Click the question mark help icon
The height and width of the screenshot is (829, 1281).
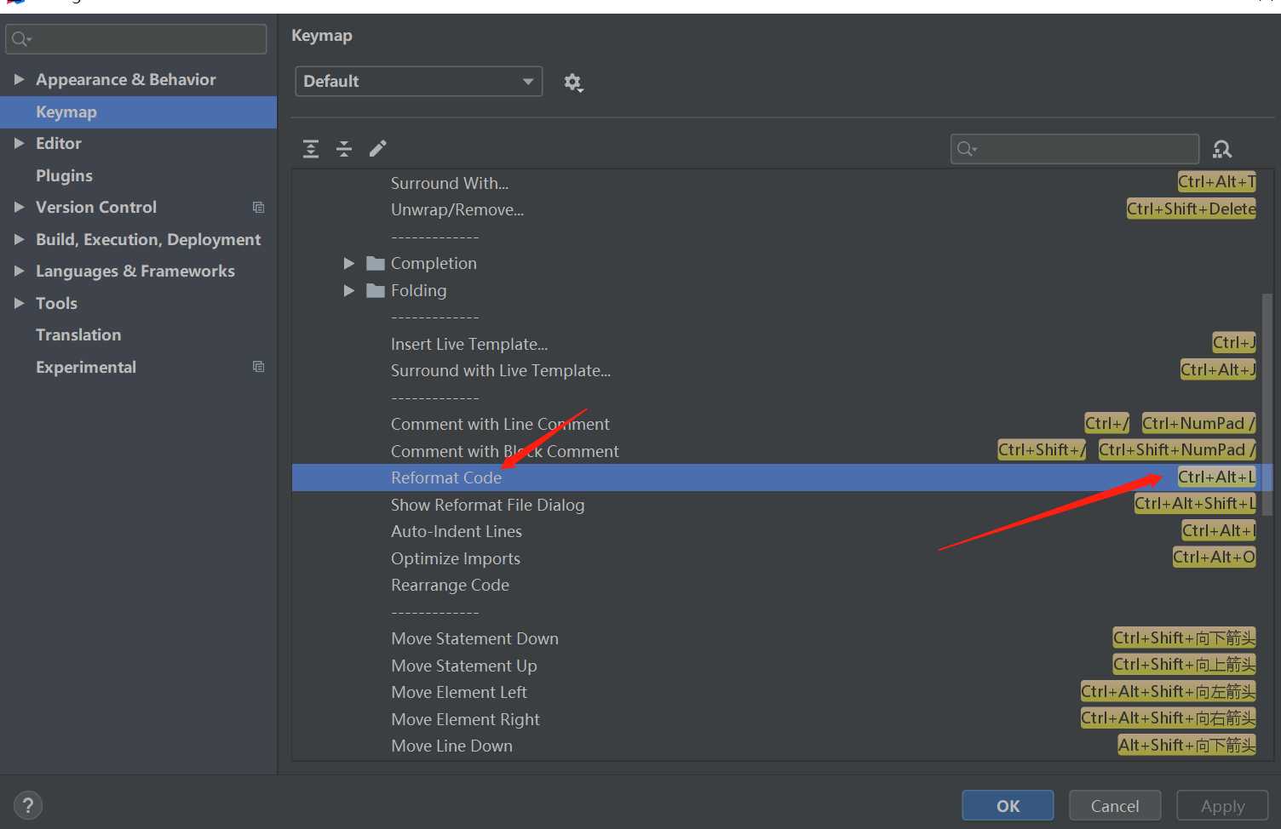[28, 805]
